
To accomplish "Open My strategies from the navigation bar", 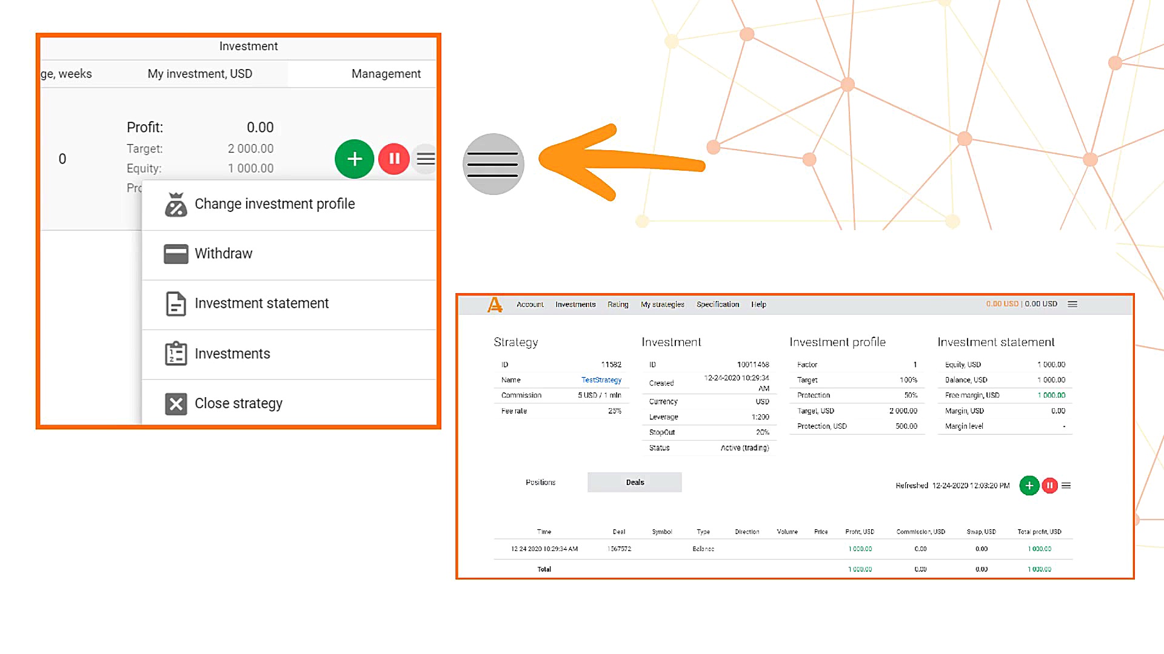I will [x=662, y=305].
